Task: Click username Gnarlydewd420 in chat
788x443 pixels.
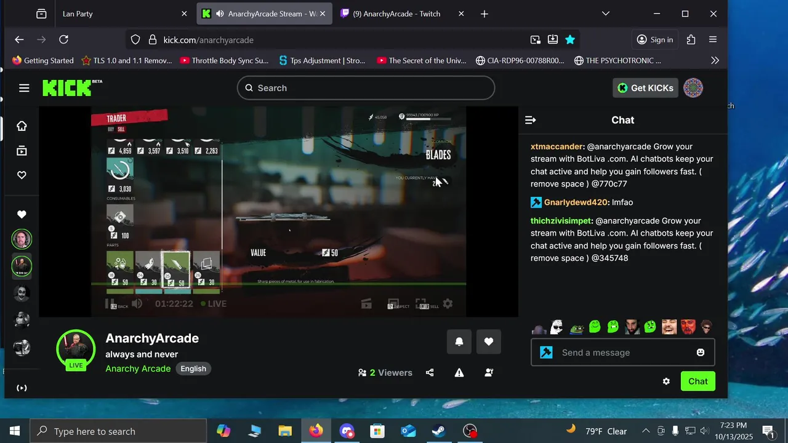Action: pyautogui.click(x=576, y=202)
